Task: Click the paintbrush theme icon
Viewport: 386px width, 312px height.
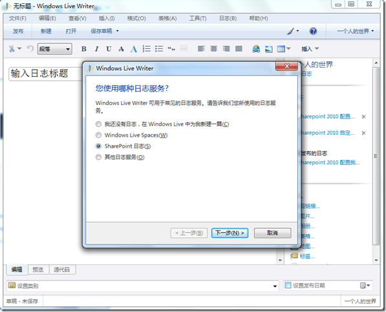Action: 290,31
